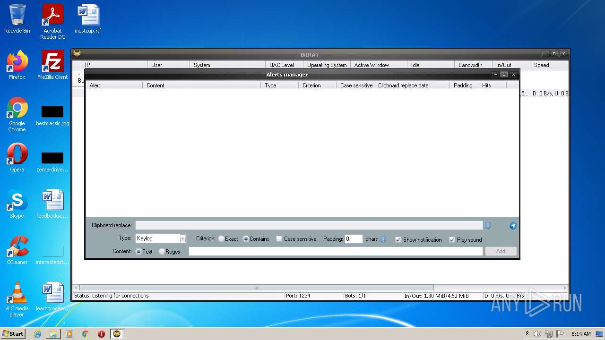Viewport: 605px width, 340px height.
Task: Click the blue send arrow icon
Action: tap(513, 226)
